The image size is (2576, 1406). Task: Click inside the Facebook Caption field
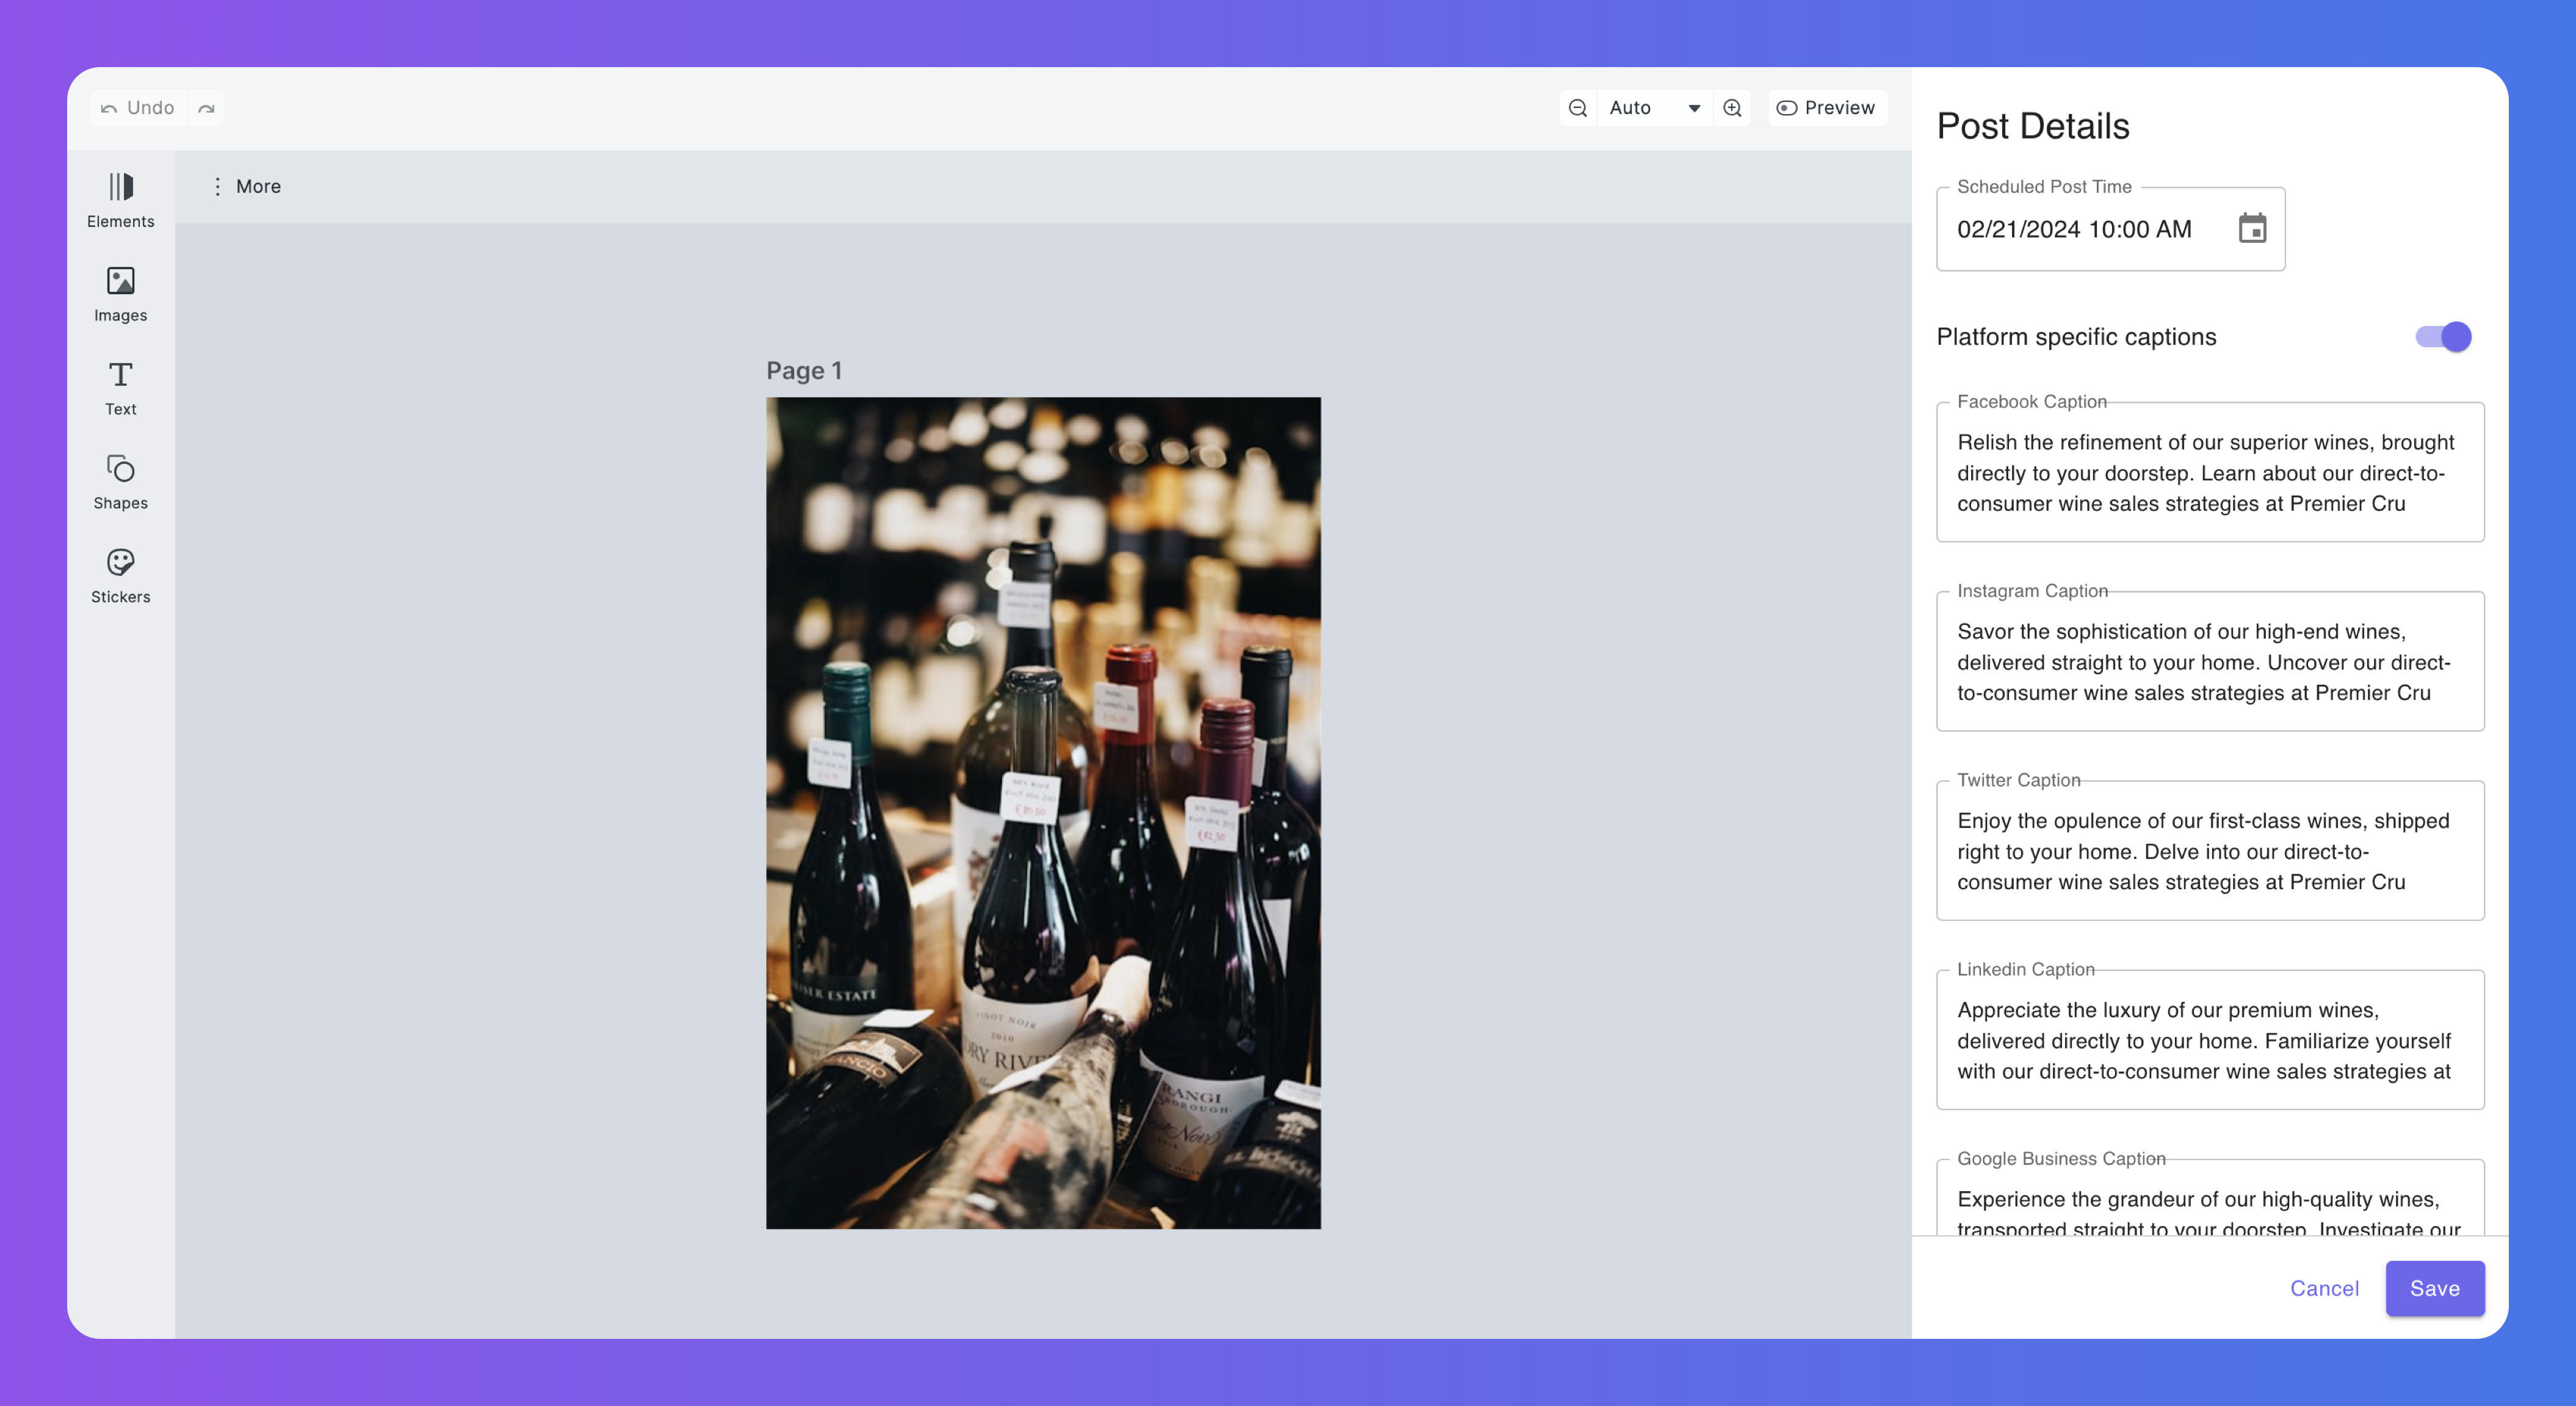click(x=2209, y=473)
